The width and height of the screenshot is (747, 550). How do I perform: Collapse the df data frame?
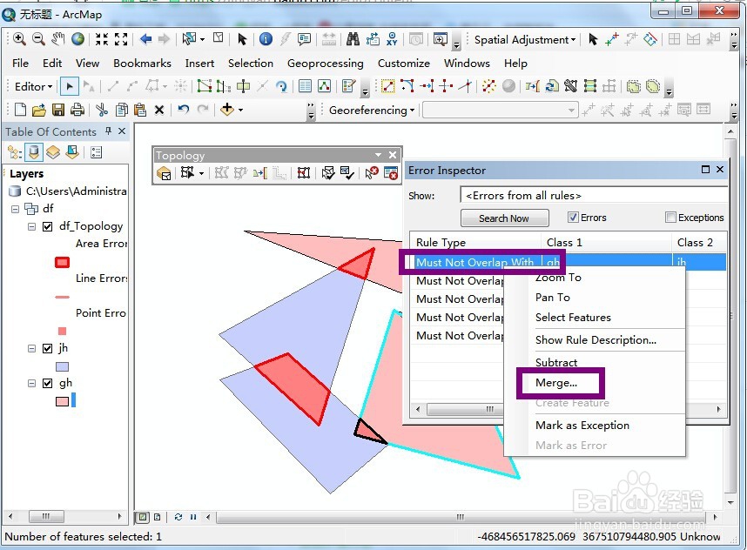pyautogui.click(x=16, y=209)
